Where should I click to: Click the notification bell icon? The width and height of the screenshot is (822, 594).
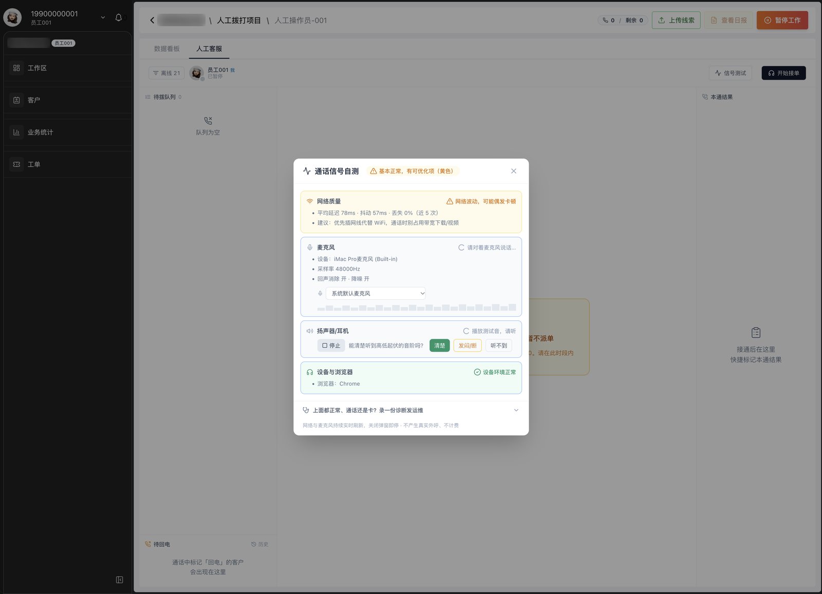tap(119, 17)
